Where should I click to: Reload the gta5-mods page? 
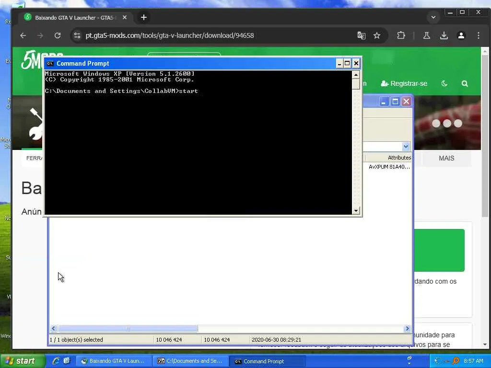[58, 35]
